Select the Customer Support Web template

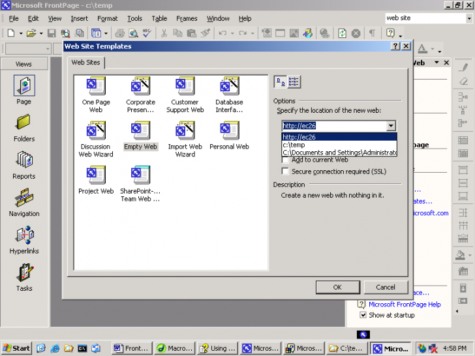tap(185, 87)
